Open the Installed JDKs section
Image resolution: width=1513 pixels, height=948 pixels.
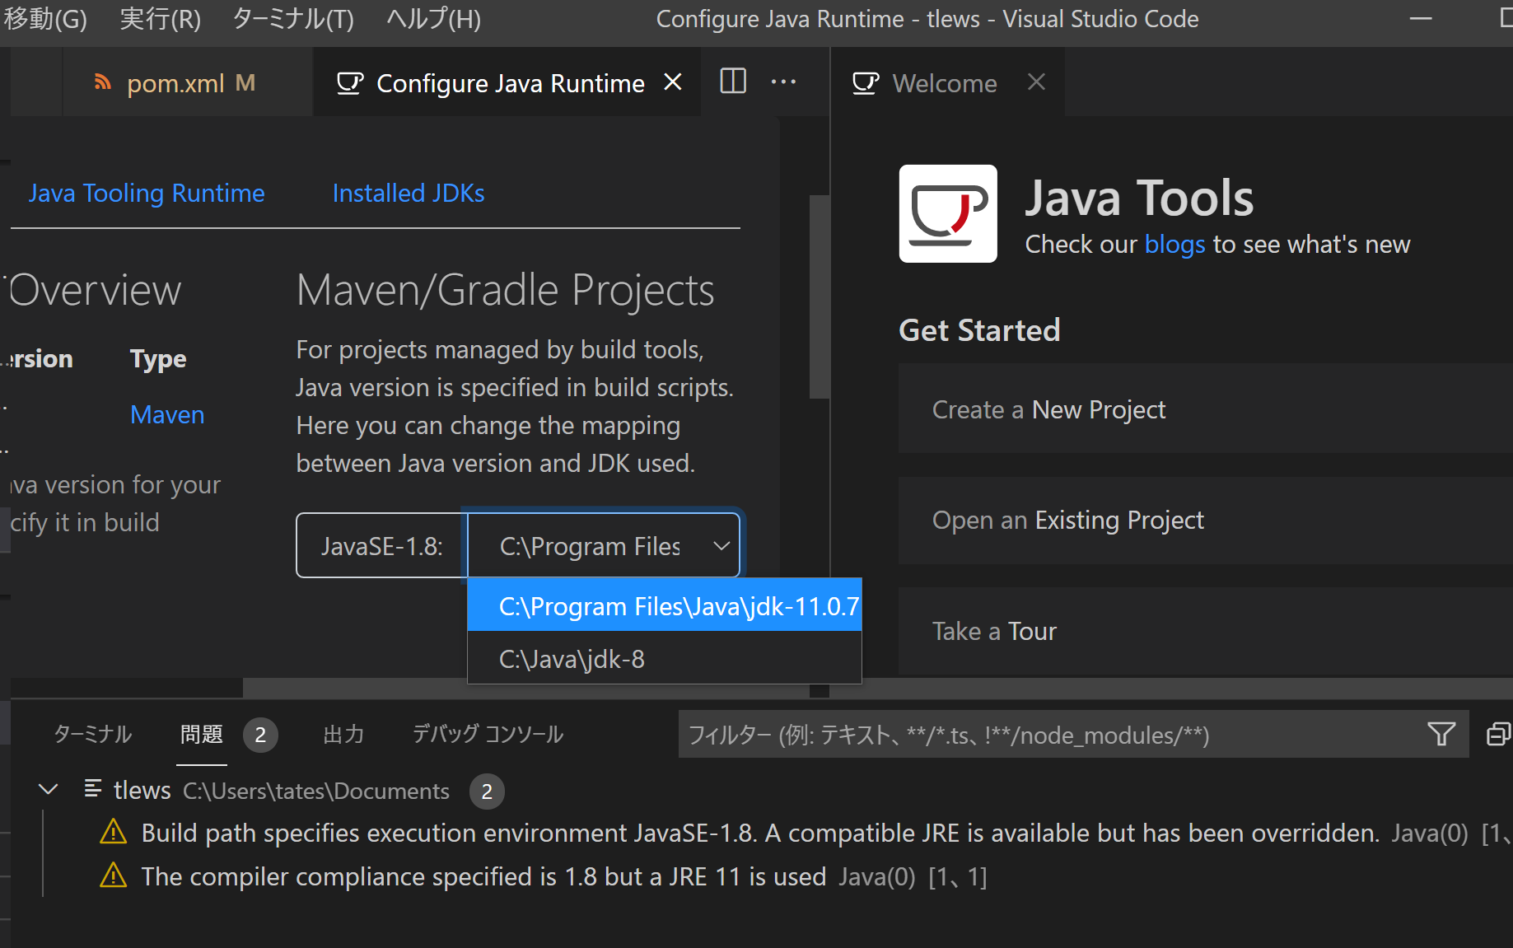409,193
